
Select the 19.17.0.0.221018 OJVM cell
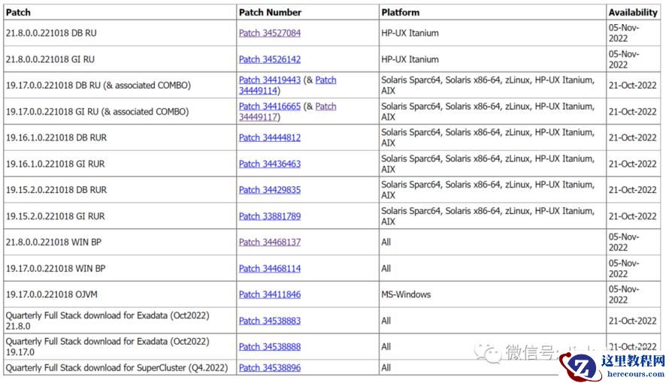click(x=120, y=294)
